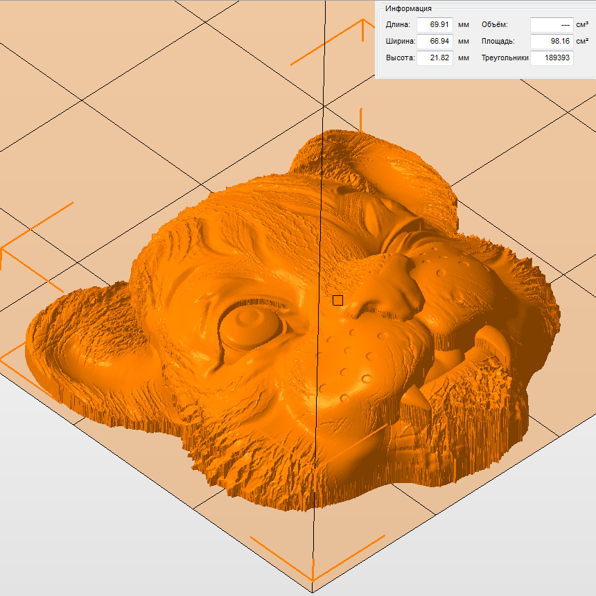Click the Длина label text
Screen dimensions: 596x596
(398, 25)
